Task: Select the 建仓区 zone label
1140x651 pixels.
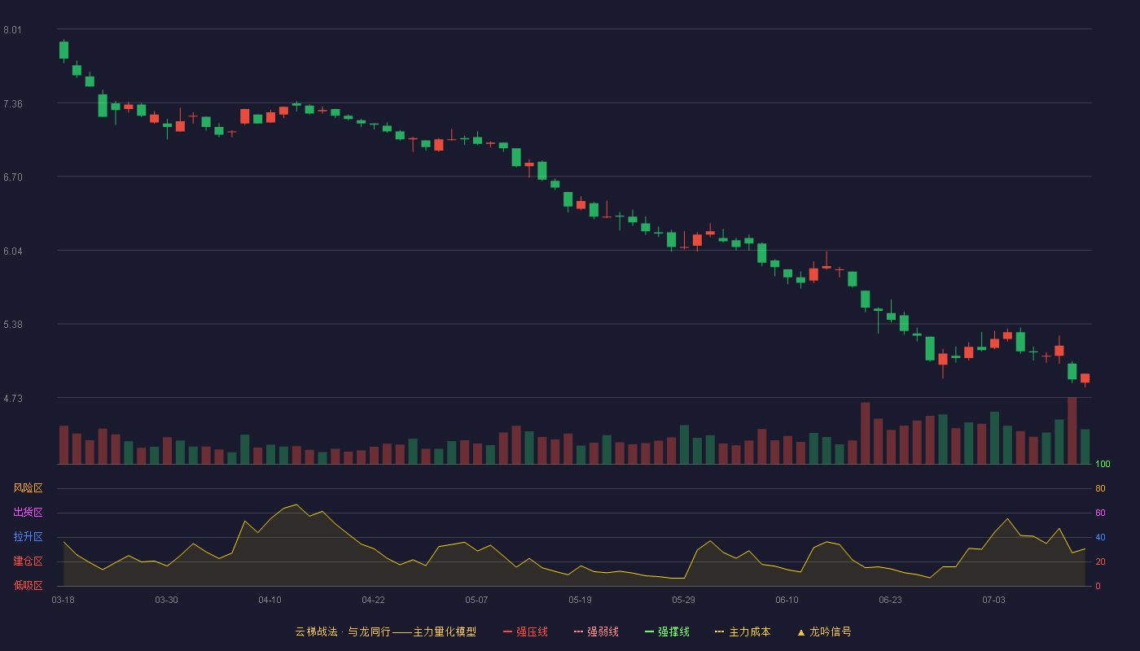Action: (28, 561)
